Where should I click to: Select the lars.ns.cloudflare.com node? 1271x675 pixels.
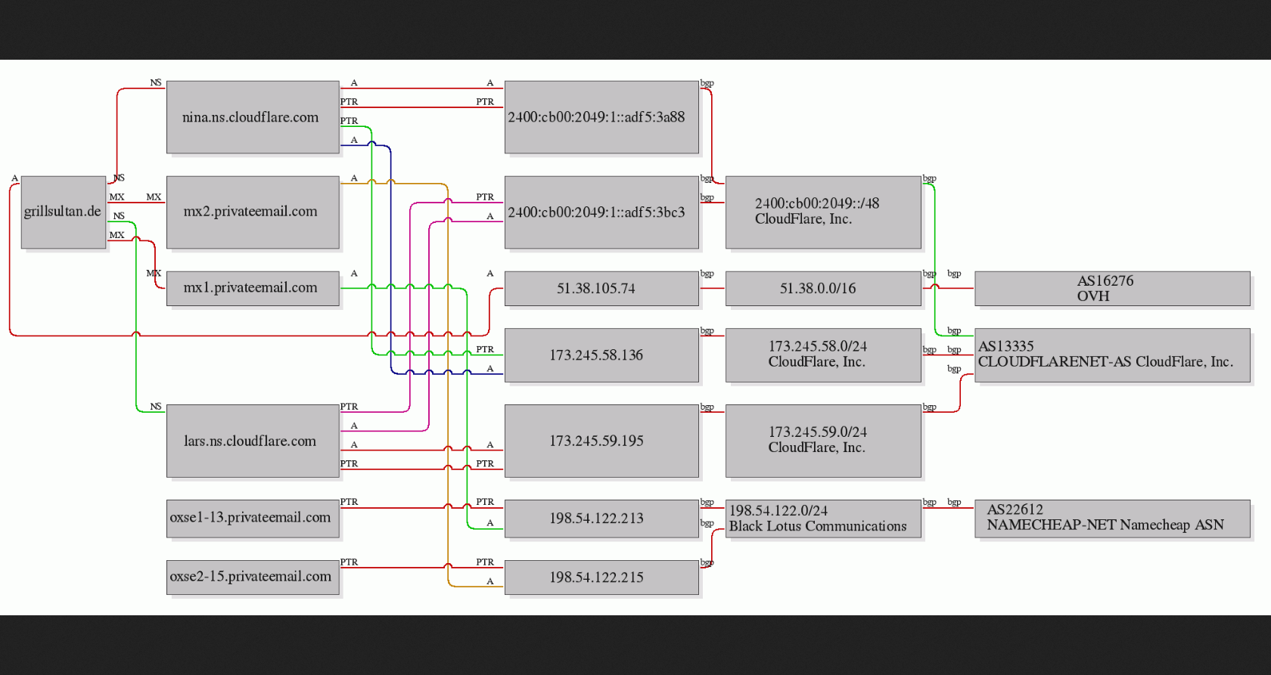pos(253,441)
